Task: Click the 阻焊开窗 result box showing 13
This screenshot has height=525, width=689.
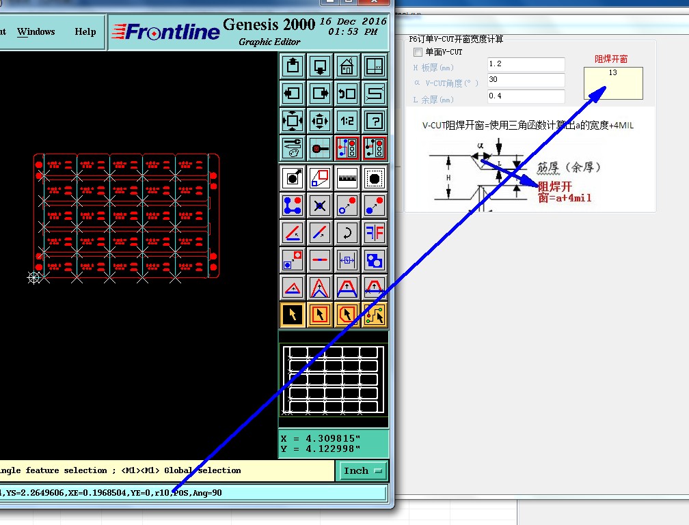Action: [613, 83]
